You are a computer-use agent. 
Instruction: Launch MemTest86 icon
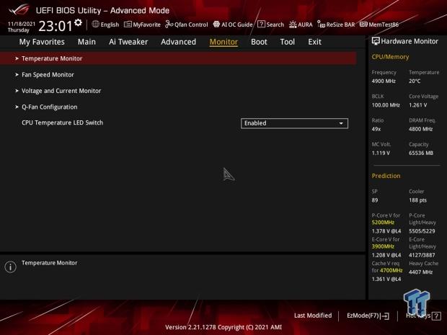[x=363, y=24]
